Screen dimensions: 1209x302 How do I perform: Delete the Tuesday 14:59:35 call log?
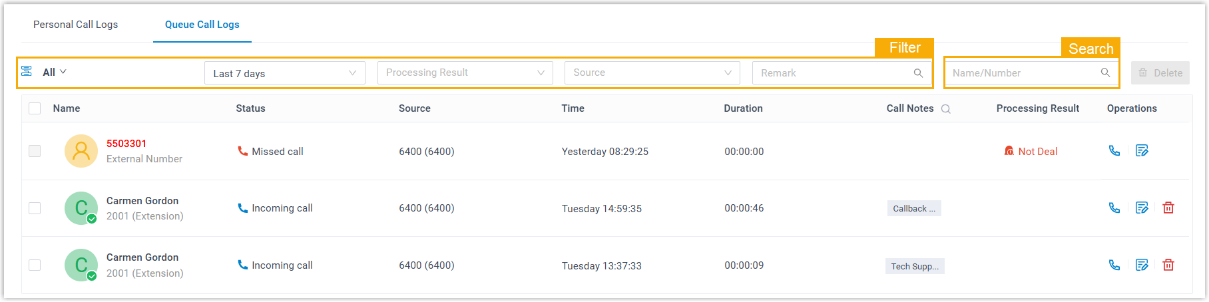click(1168, 208)
